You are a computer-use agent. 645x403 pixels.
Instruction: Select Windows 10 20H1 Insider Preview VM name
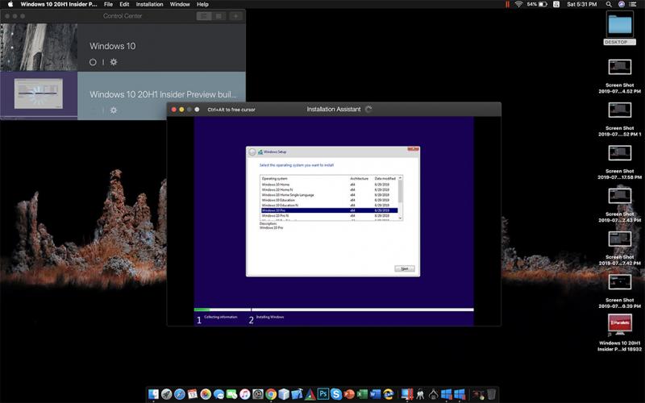click(x=163, y=94)
